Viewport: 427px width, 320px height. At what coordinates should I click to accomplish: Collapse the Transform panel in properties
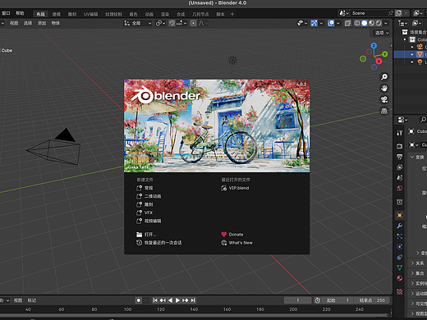412,157
